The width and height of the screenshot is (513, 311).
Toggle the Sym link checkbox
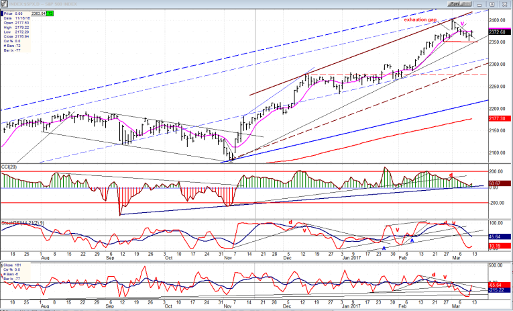pyautogui.click(x=449, y=4)
